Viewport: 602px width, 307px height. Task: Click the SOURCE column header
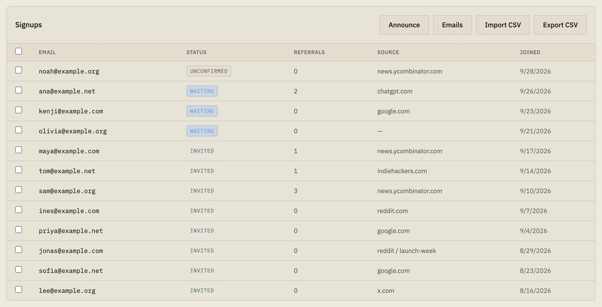[388, 52]
